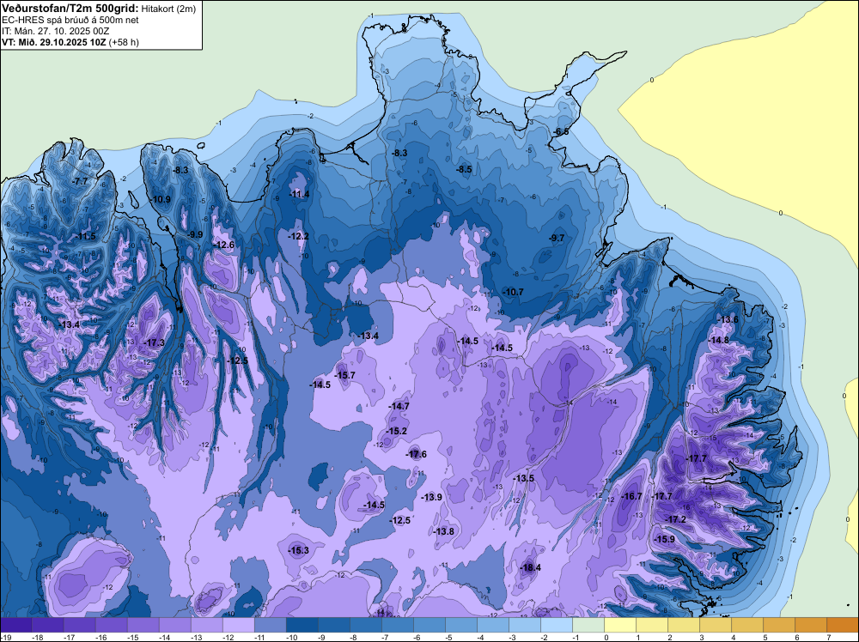The height and width of the screenshot is (642, 859).
Task: Click the '(+58 h)' forecast offset text
Action: click(x=124, y=42)
